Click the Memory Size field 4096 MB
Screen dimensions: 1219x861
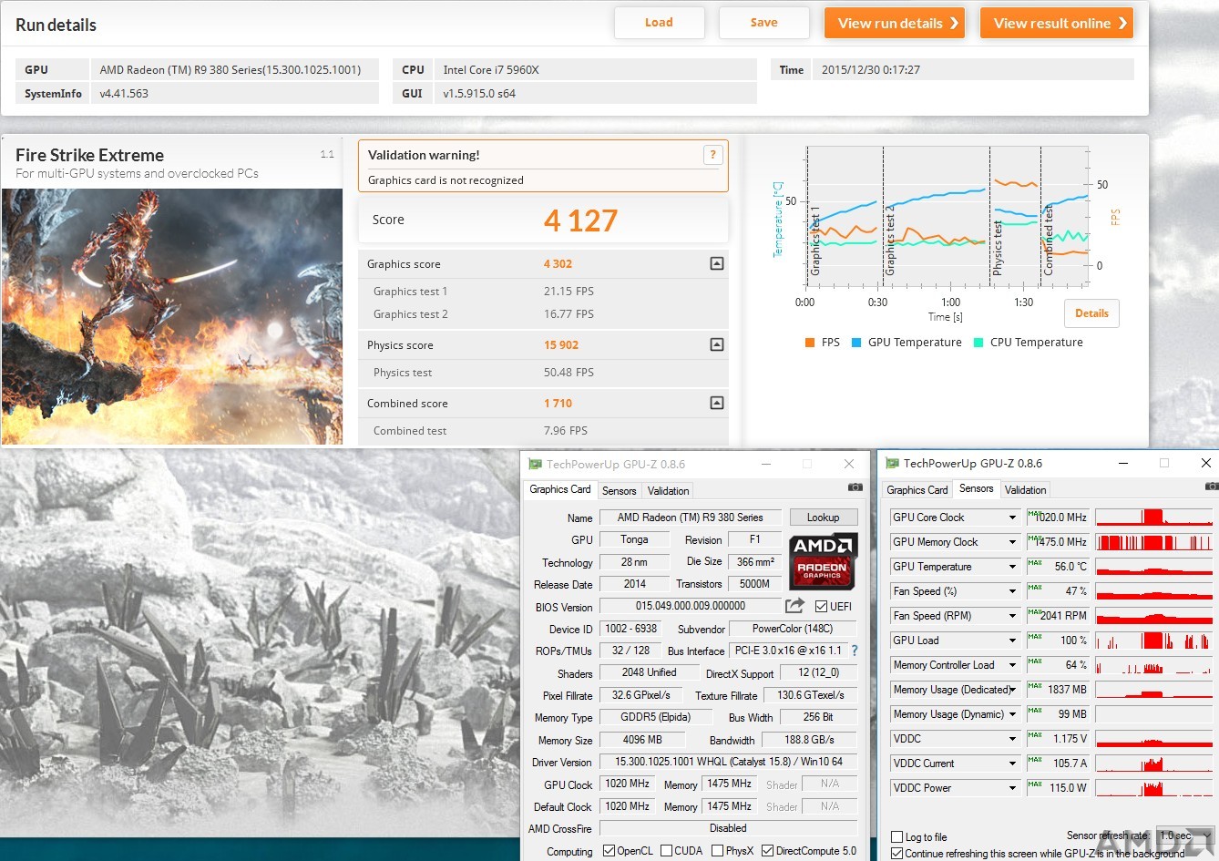pos(642,740)
